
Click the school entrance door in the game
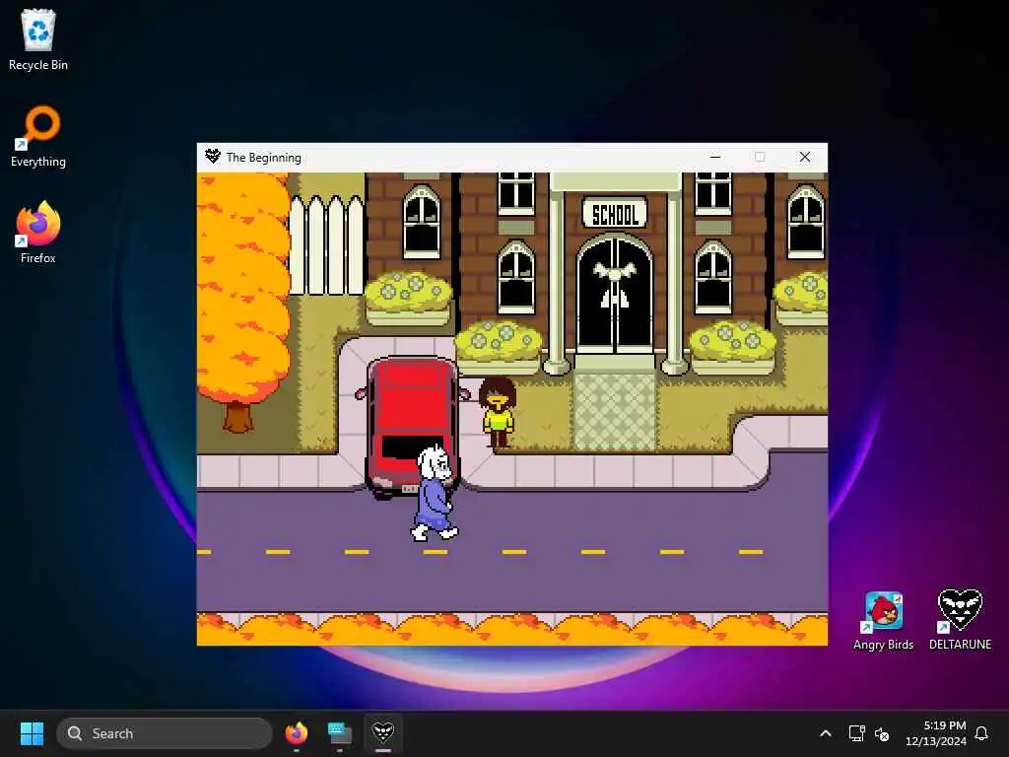pyautogui.click(x=615, y=296)
